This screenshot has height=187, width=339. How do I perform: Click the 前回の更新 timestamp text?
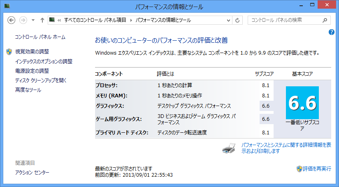[x=134, y=175]
